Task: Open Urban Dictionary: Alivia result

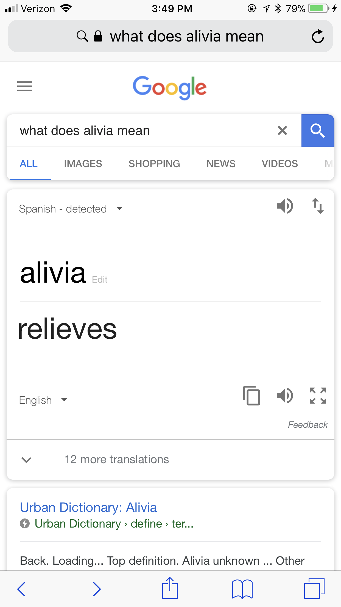Action: pos(88,507)
